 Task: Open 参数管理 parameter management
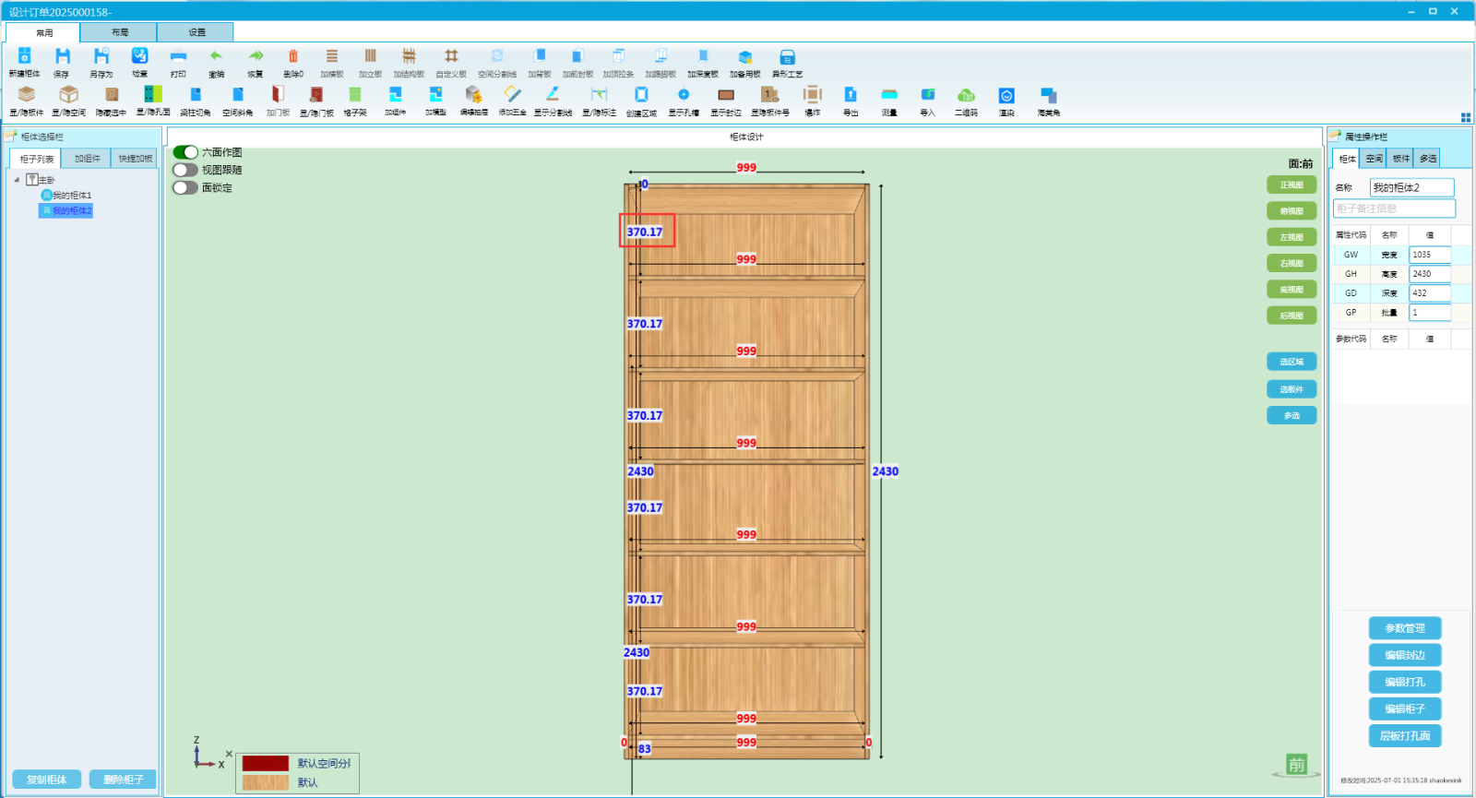coord(1405,628)
